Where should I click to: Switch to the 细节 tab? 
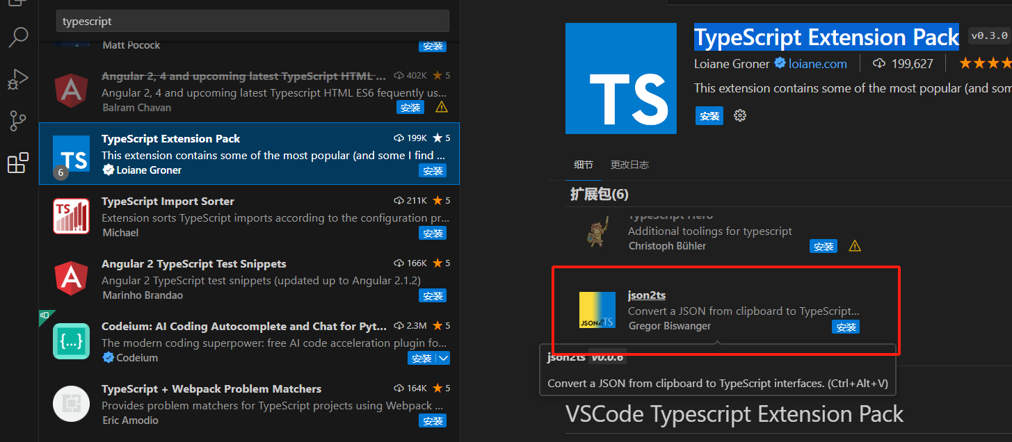click(x=583, y=165)
